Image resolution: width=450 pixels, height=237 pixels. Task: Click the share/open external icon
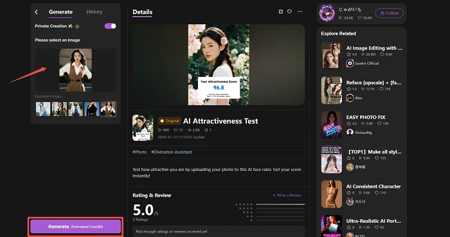click(281, 12)
